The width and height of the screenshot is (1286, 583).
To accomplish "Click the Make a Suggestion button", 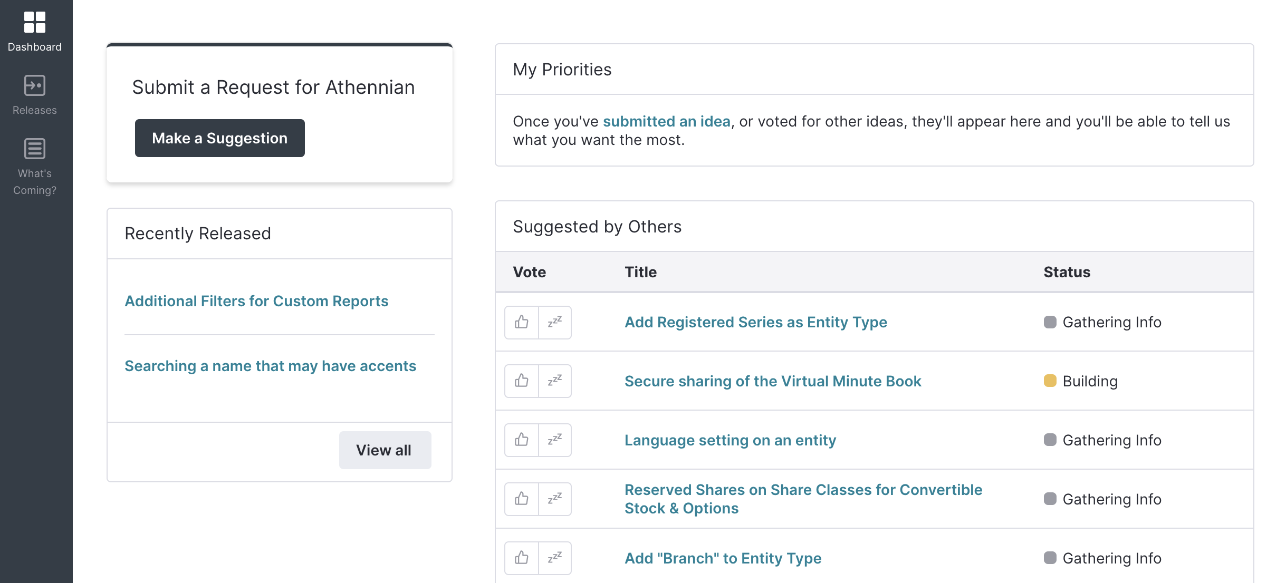I will (219, 138).
